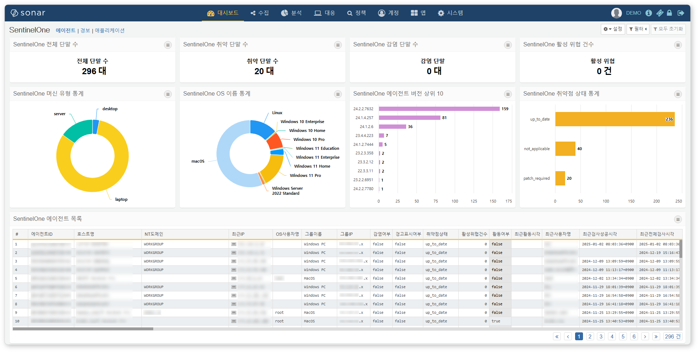Viewport: 698px width, 352px height.
Task: Open the 대응 response menu
Action: [x=325, y=13]
